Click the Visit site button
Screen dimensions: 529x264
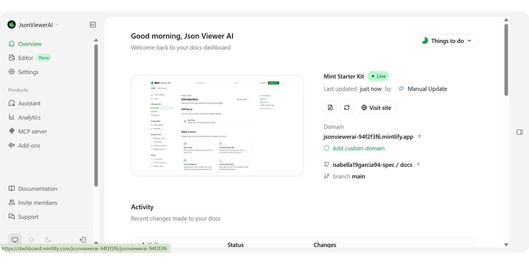tap(376, 108)
